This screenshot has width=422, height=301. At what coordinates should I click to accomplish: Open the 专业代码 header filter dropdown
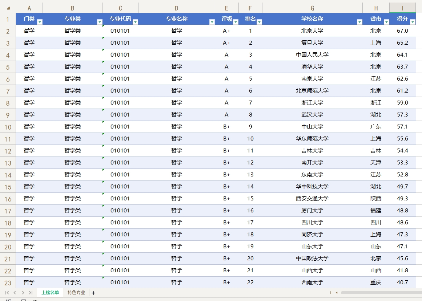[x=135, y=21]
